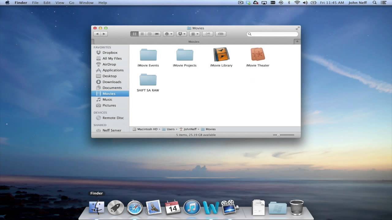Open Desktop in the sidebar

click(110, 76)
